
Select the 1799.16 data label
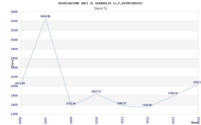(x=173, y=93)
